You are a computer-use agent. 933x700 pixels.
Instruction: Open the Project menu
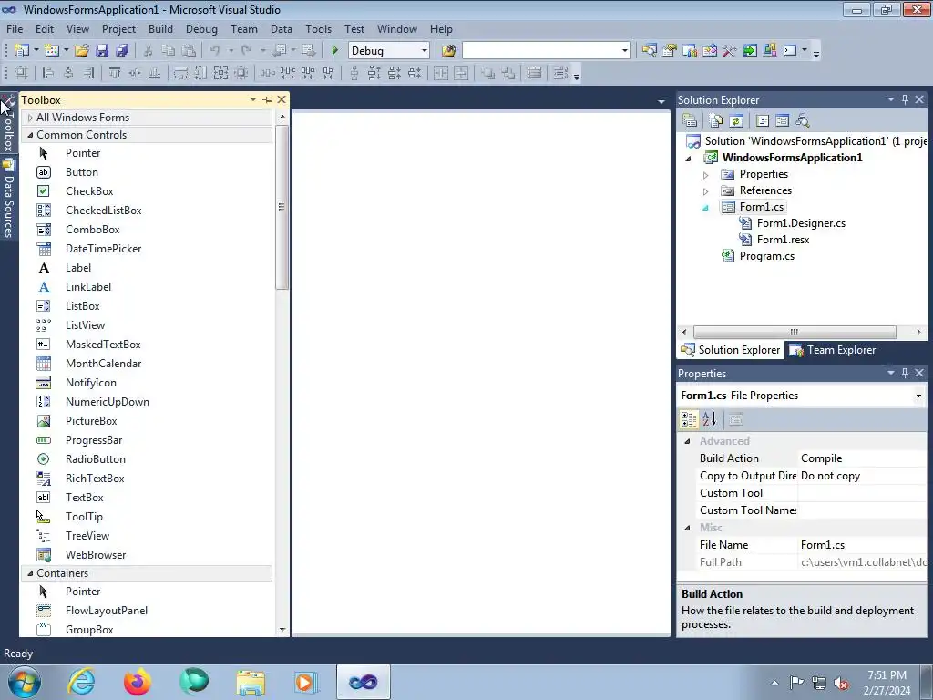(x=118, y=28)
